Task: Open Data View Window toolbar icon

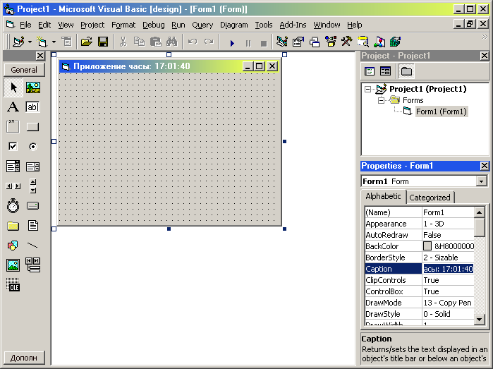Action: (363, 42)
